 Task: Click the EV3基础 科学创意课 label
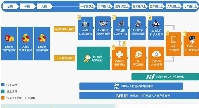pyautogui.click(x=103, y=32)
